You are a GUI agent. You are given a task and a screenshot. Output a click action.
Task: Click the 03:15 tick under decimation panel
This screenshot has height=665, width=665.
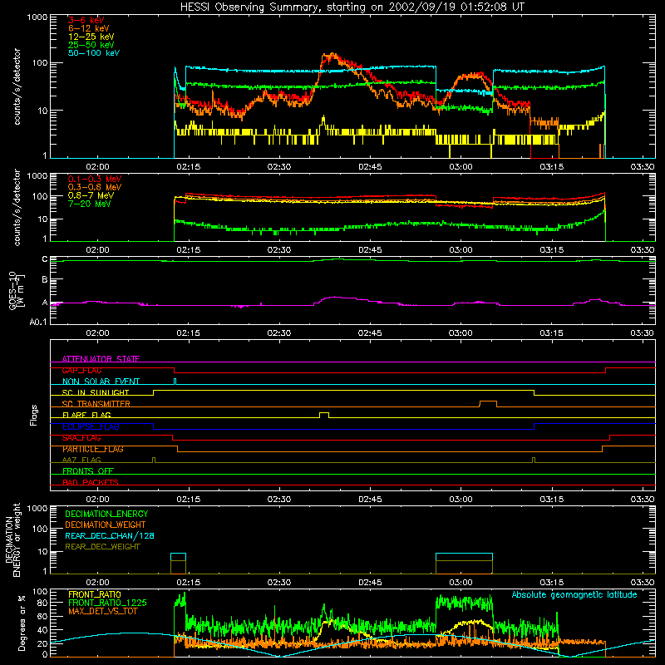coord(551,583)
